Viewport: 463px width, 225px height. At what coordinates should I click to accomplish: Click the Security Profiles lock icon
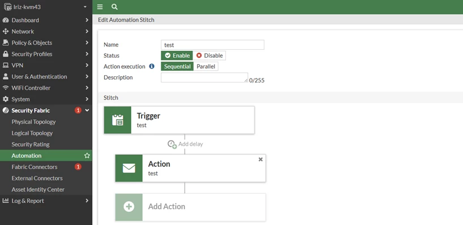pos(6,54)
